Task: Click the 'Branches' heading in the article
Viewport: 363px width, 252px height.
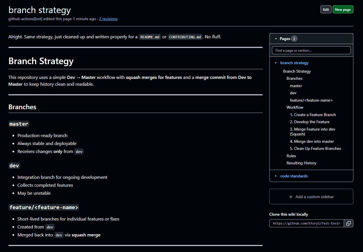Action: click(x=22, y=107)
